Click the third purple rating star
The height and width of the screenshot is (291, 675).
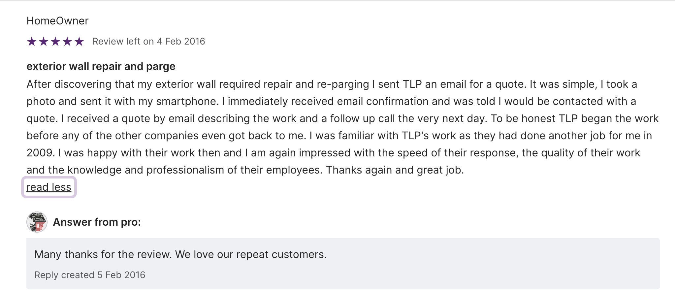coord(55,42)
